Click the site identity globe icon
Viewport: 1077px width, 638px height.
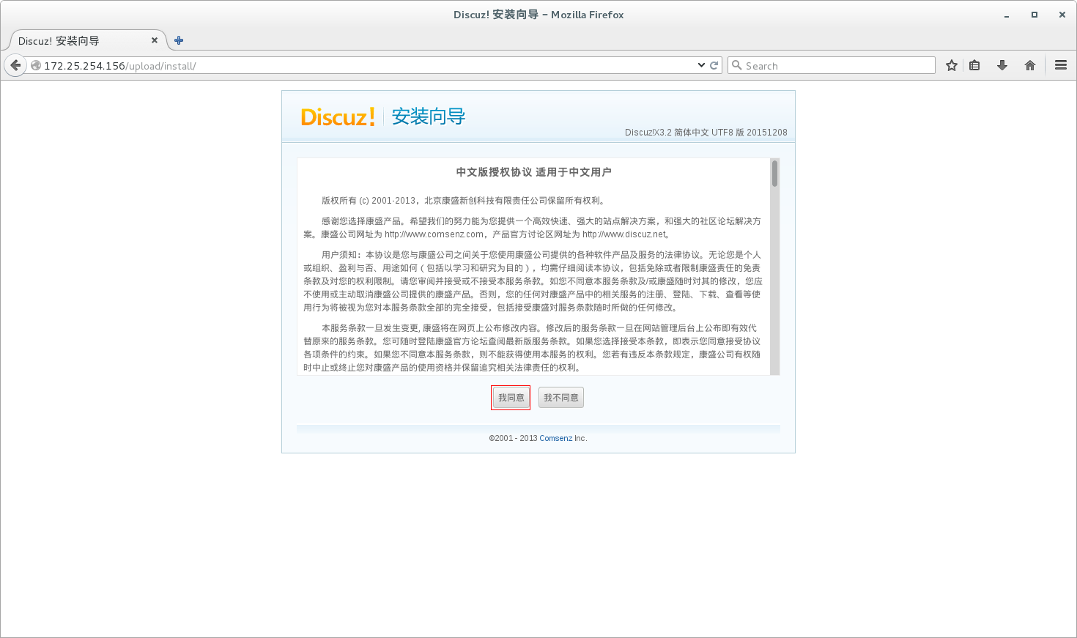pos(35,65)
